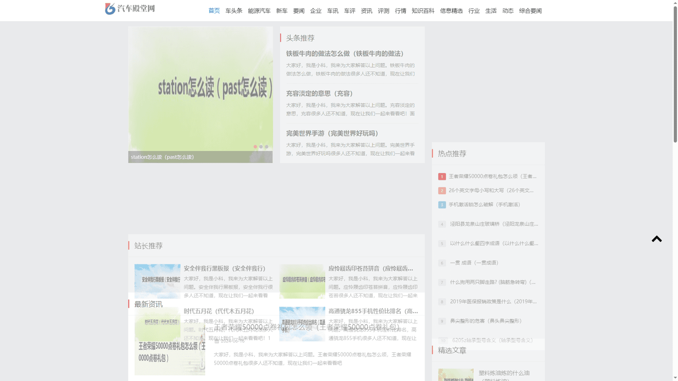Click the 汽车殿堂网 site logo

point(130,8)
